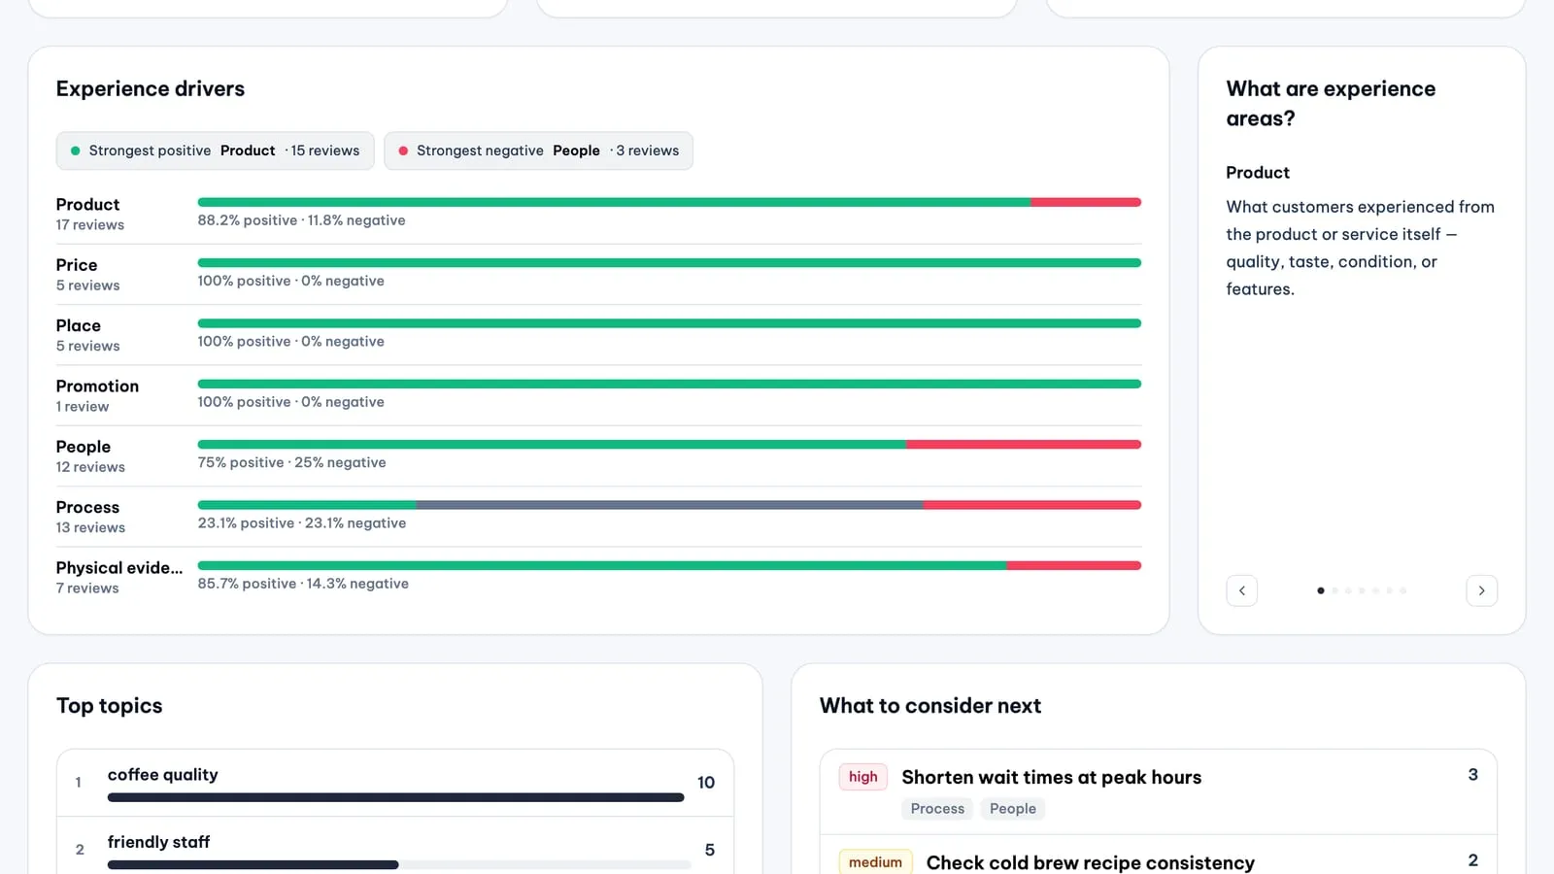Click '12 reviews' under People
Viewport: 1554px width, 874px height.
pyautogui.click(x=90, y=467)
